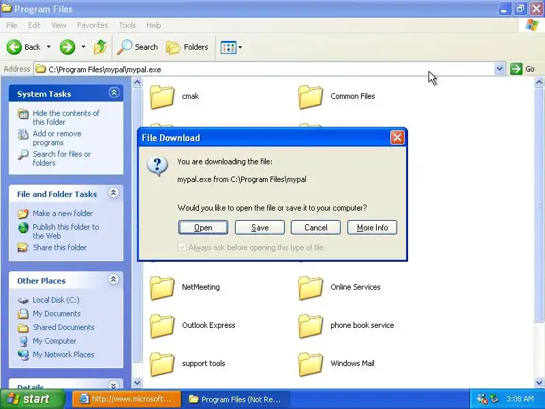Click Publish this folder to the Web
This screenshot has width=545, height=409.
click(65, 231)
